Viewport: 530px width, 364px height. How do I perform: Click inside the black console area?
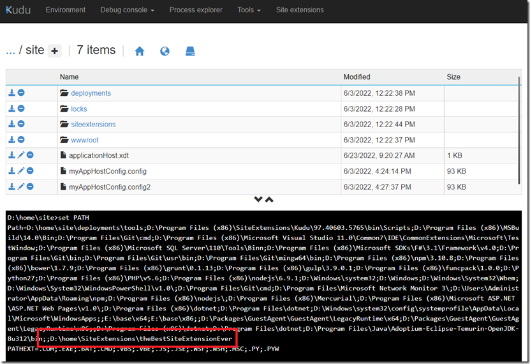(x=263, y=286)
